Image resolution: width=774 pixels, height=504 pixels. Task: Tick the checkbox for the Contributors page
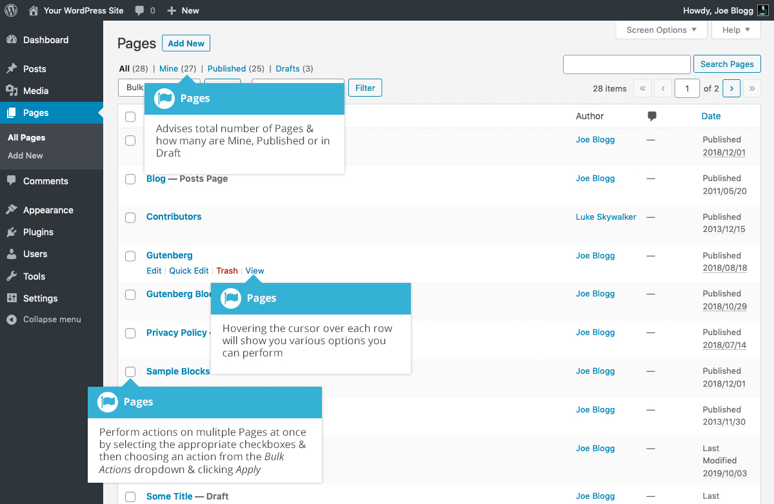[x=130, y=218]
